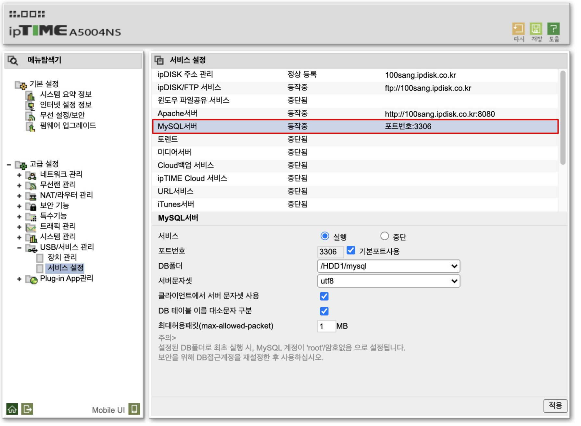581x426 pixels.
Task: Open 장치 관리 menu item
Action: [62, 257]
